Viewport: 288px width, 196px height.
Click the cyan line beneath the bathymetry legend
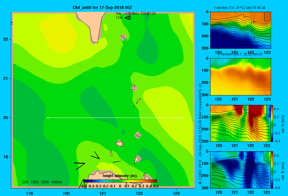28,185
